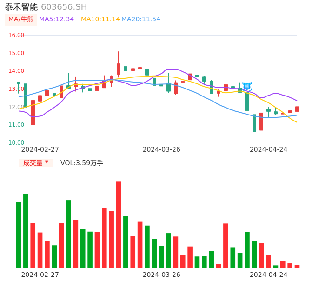
Task: Click the 10.00 price axis label
Action: (16, 143)
